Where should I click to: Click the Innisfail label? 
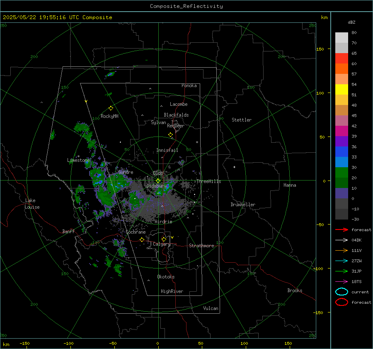[167, 150]
